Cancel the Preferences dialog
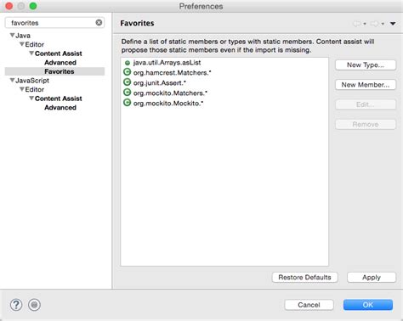This screenshot has width=403, height=321. pos(309,305)
